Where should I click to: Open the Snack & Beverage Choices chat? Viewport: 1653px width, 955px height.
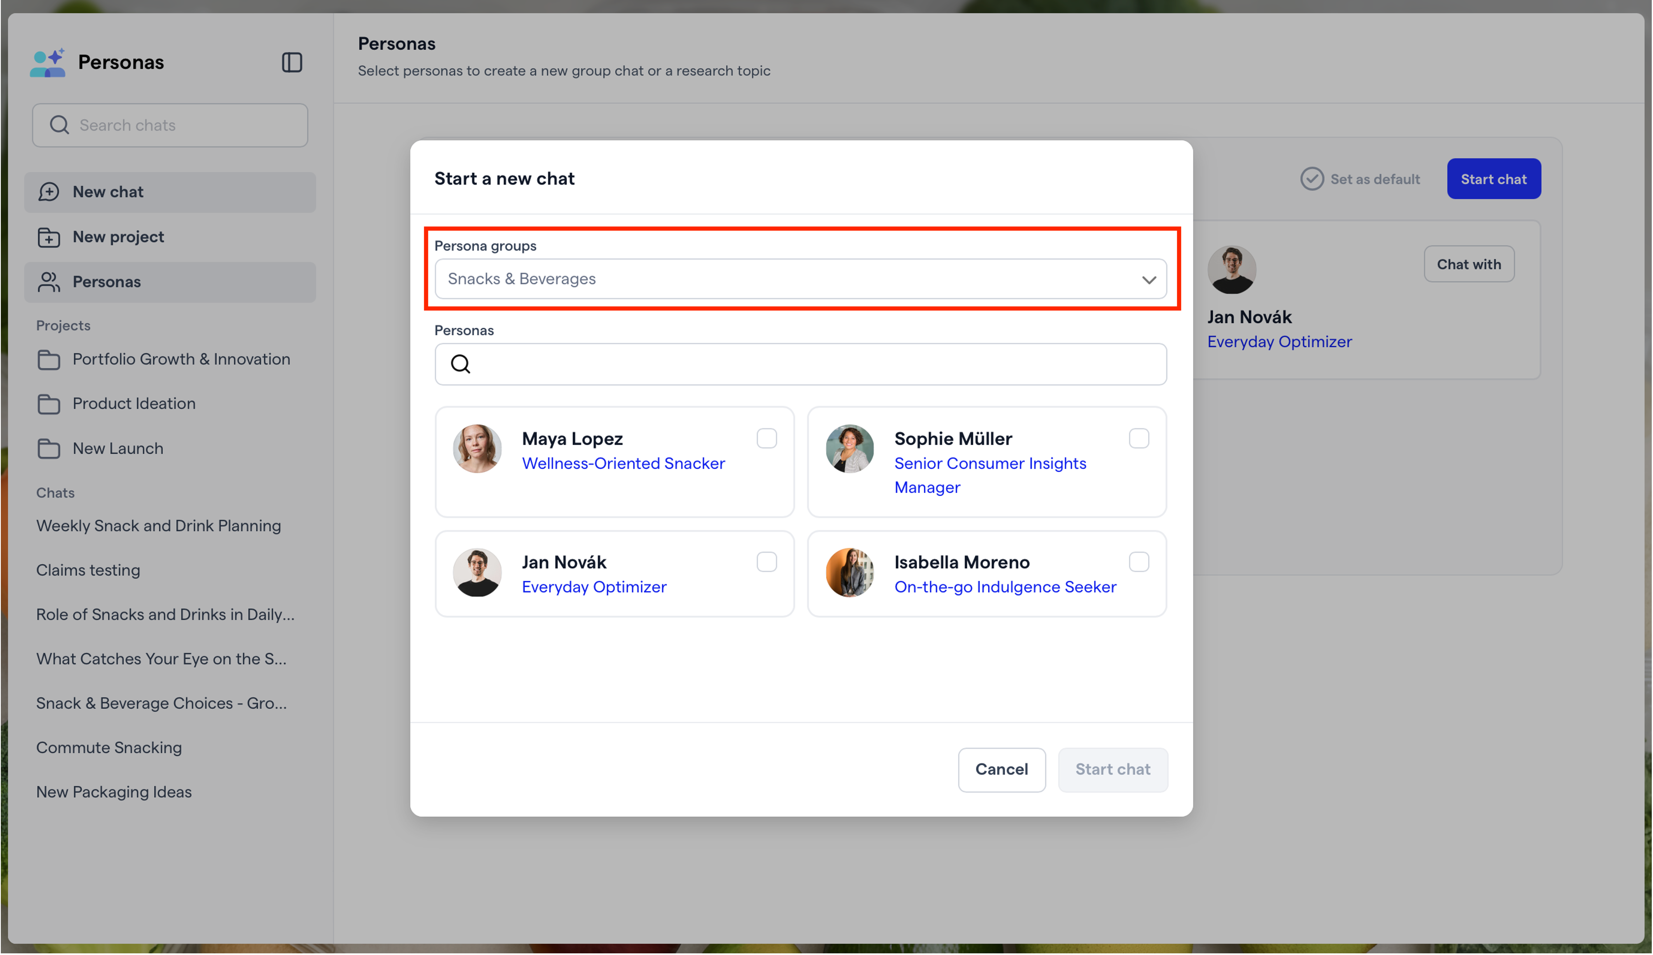pyautogui.click(x=161, y=703)
